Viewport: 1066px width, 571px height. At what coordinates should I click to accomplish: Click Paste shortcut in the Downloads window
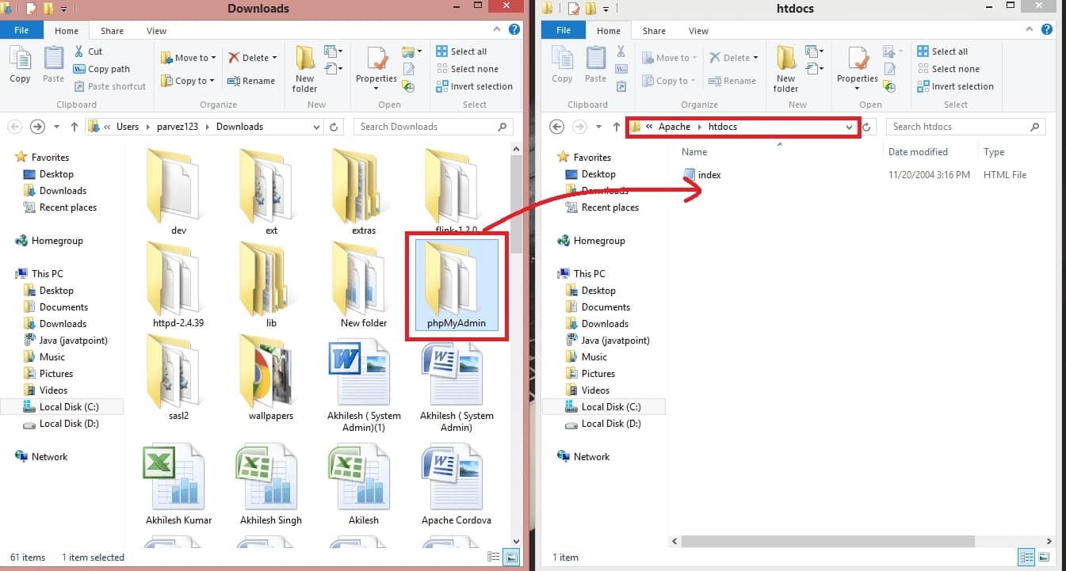point(109,86)
